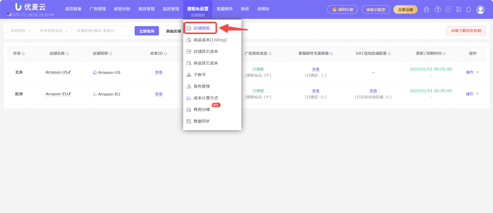Expand the 操作 dropdown for Amazon-US row
Screen dimensions: 493x213
click(473, 72)
